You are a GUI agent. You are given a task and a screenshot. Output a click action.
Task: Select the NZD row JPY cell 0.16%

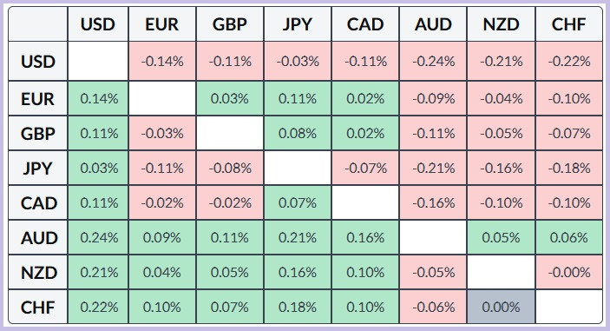point(298,272)
